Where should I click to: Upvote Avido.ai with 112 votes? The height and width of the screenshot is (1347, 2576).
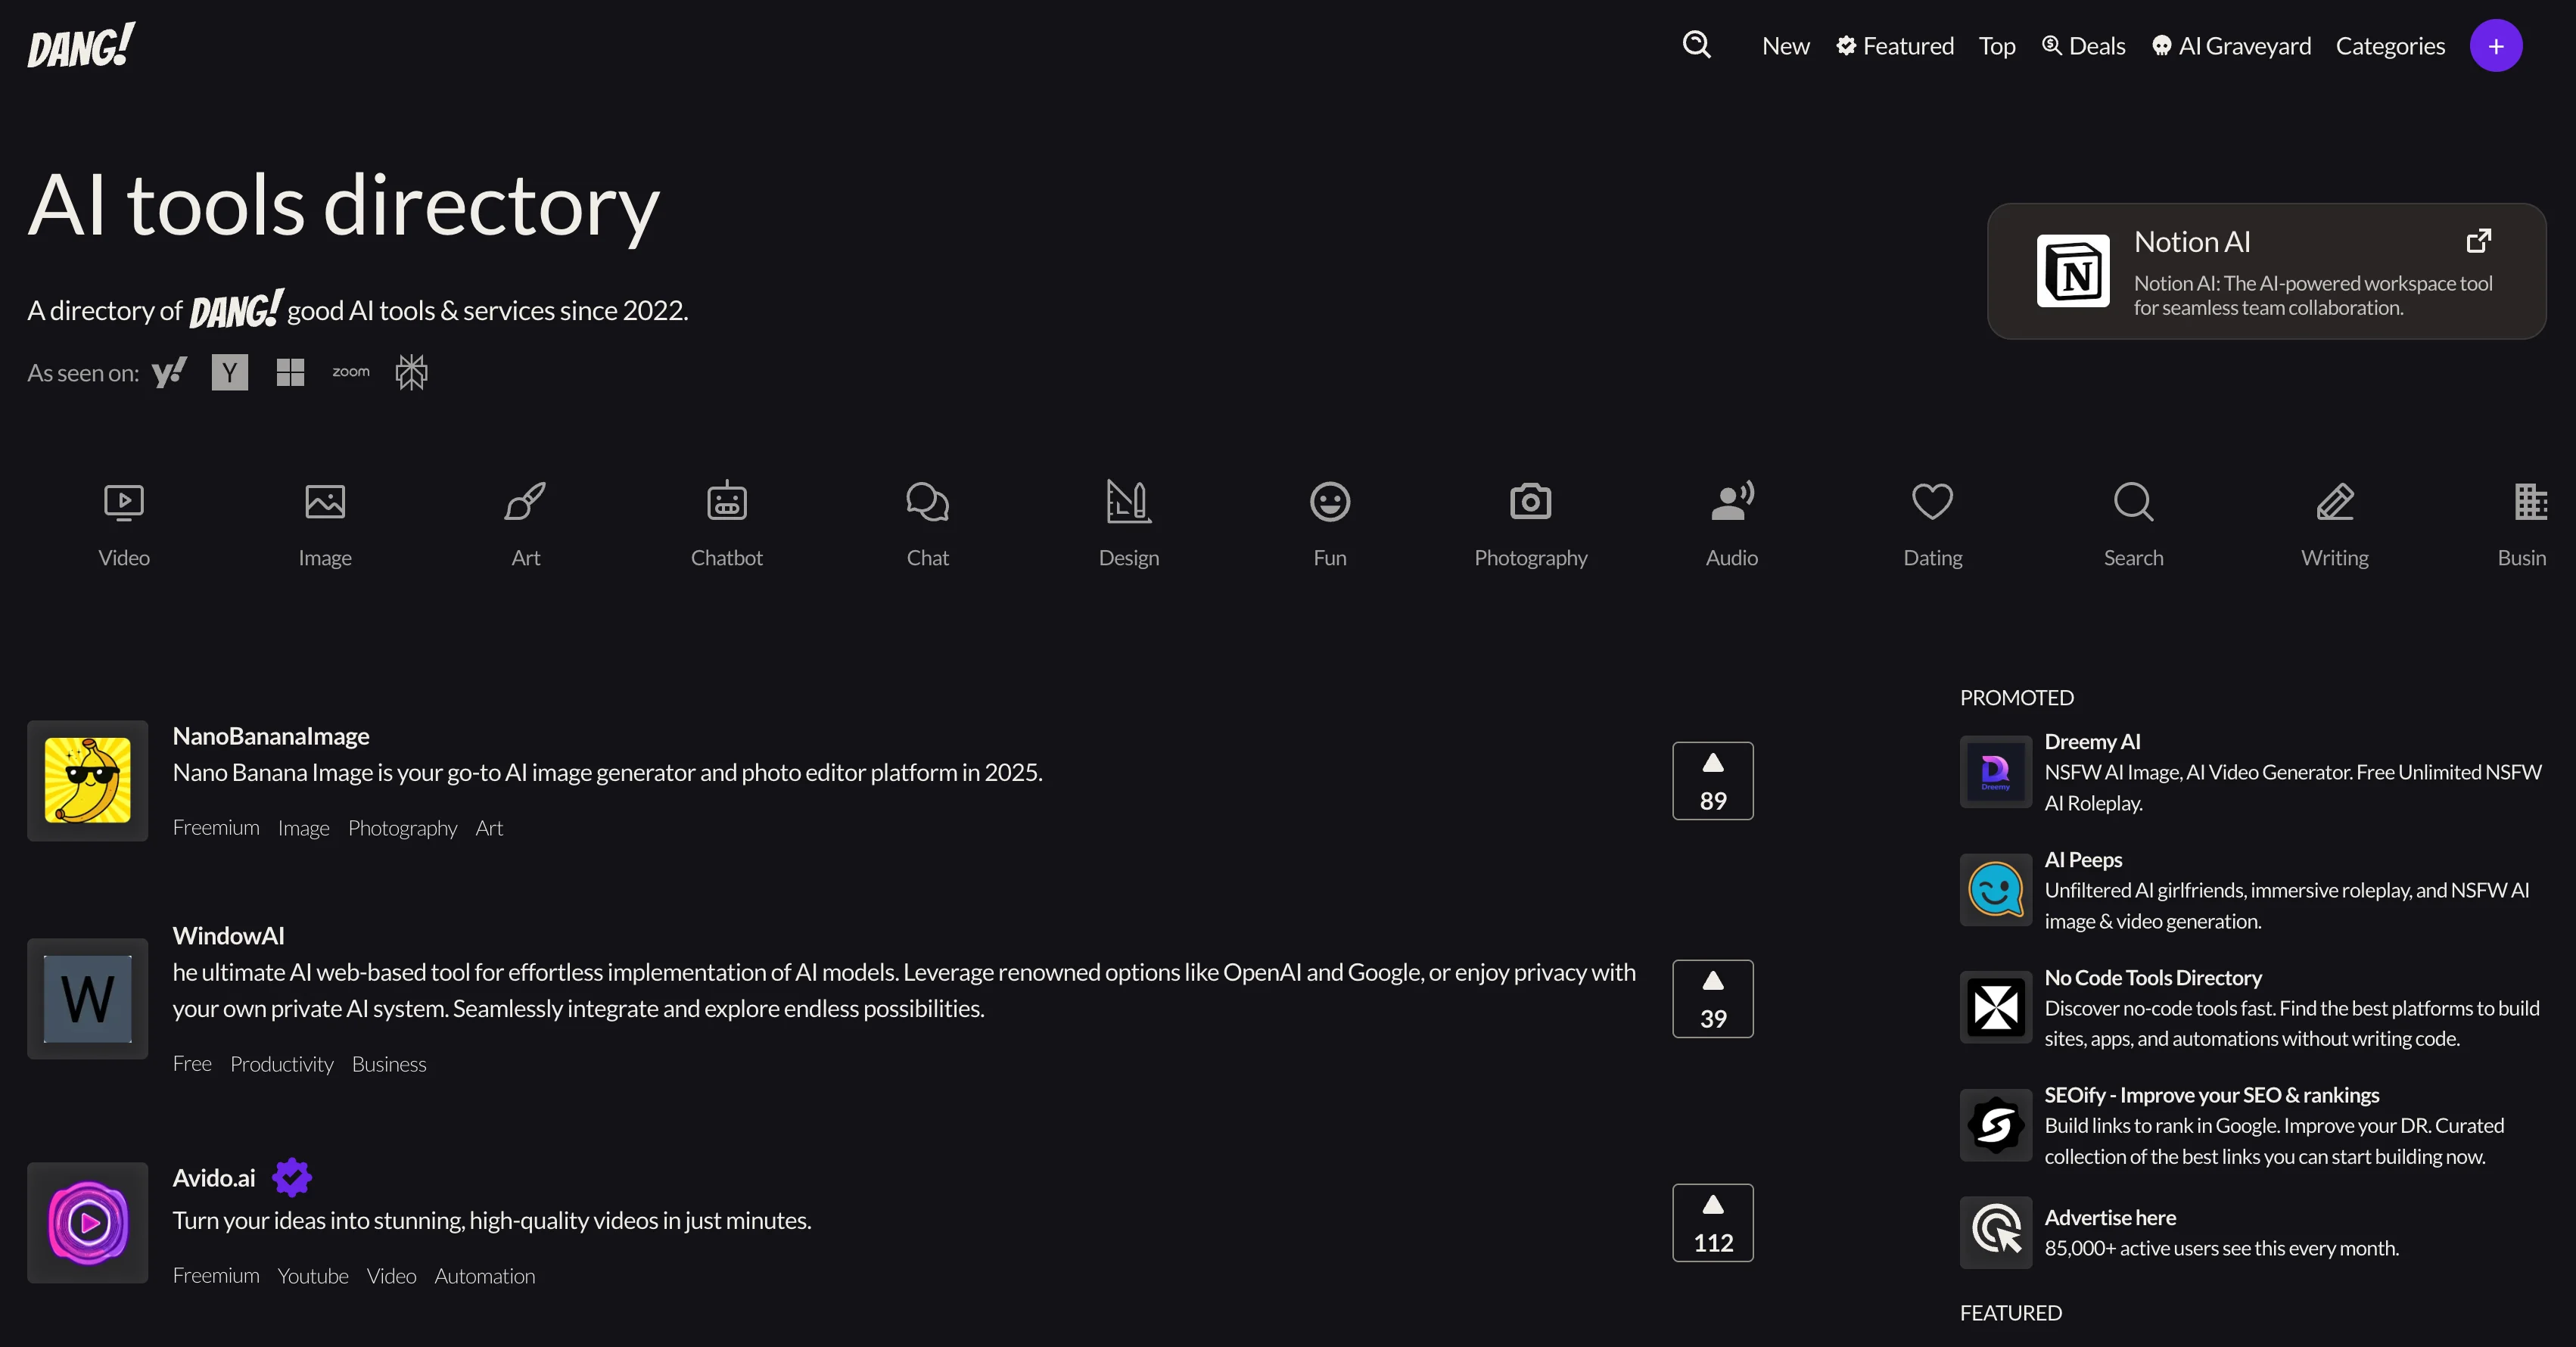click(1712, 1223)
